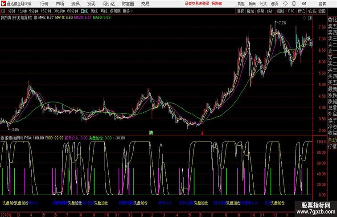Click the 通达信 red logo icon
The height and width of the screenshot is (217, 337).
pos(4,4)
